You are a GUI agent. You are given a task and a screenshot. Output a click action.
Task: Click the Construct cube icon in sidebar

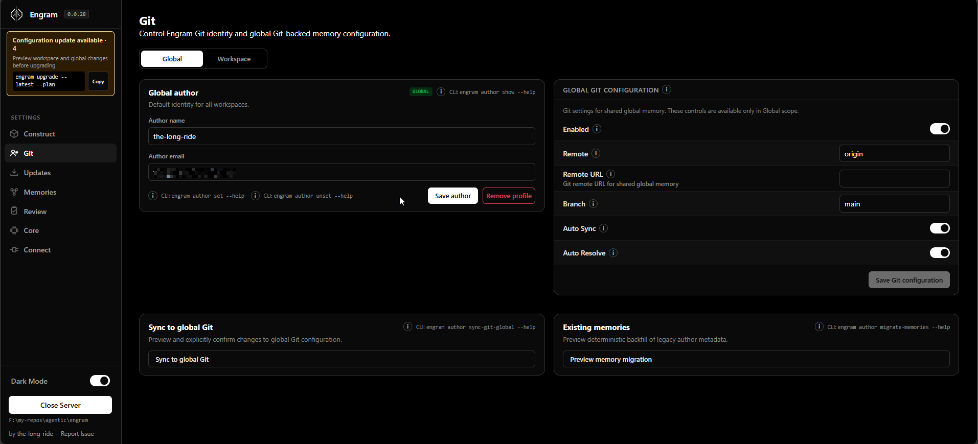pos(14,134)
